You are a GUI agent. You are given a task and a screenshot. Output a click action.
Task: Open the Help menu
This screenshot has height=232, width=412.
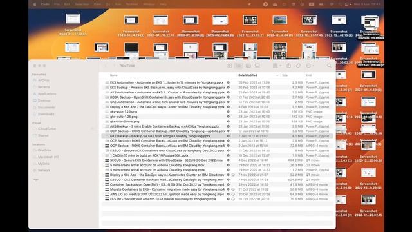(163, 5)
